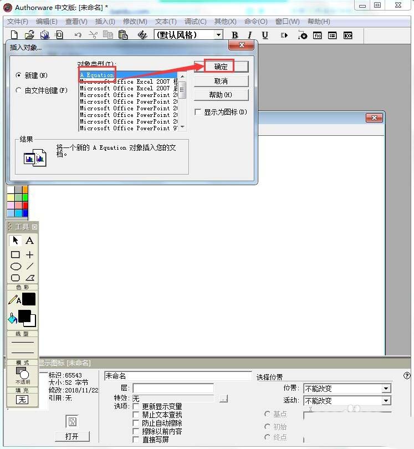The height and width of the screenshot is (449, 414).
Task: Enable 禁止文本查找 checkbox
Action: click(x=136, y=415)
